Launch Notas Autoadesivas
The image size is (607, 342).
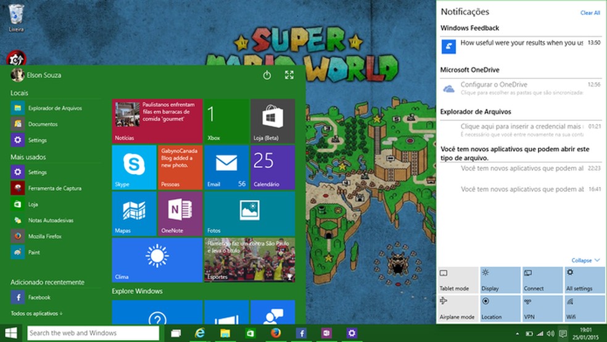click(x=54, y=220)
